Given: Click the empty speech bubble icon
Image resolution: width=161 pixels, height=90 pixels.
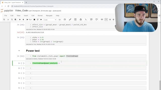Looking at the screenshot, I should [x=97, y=19].
